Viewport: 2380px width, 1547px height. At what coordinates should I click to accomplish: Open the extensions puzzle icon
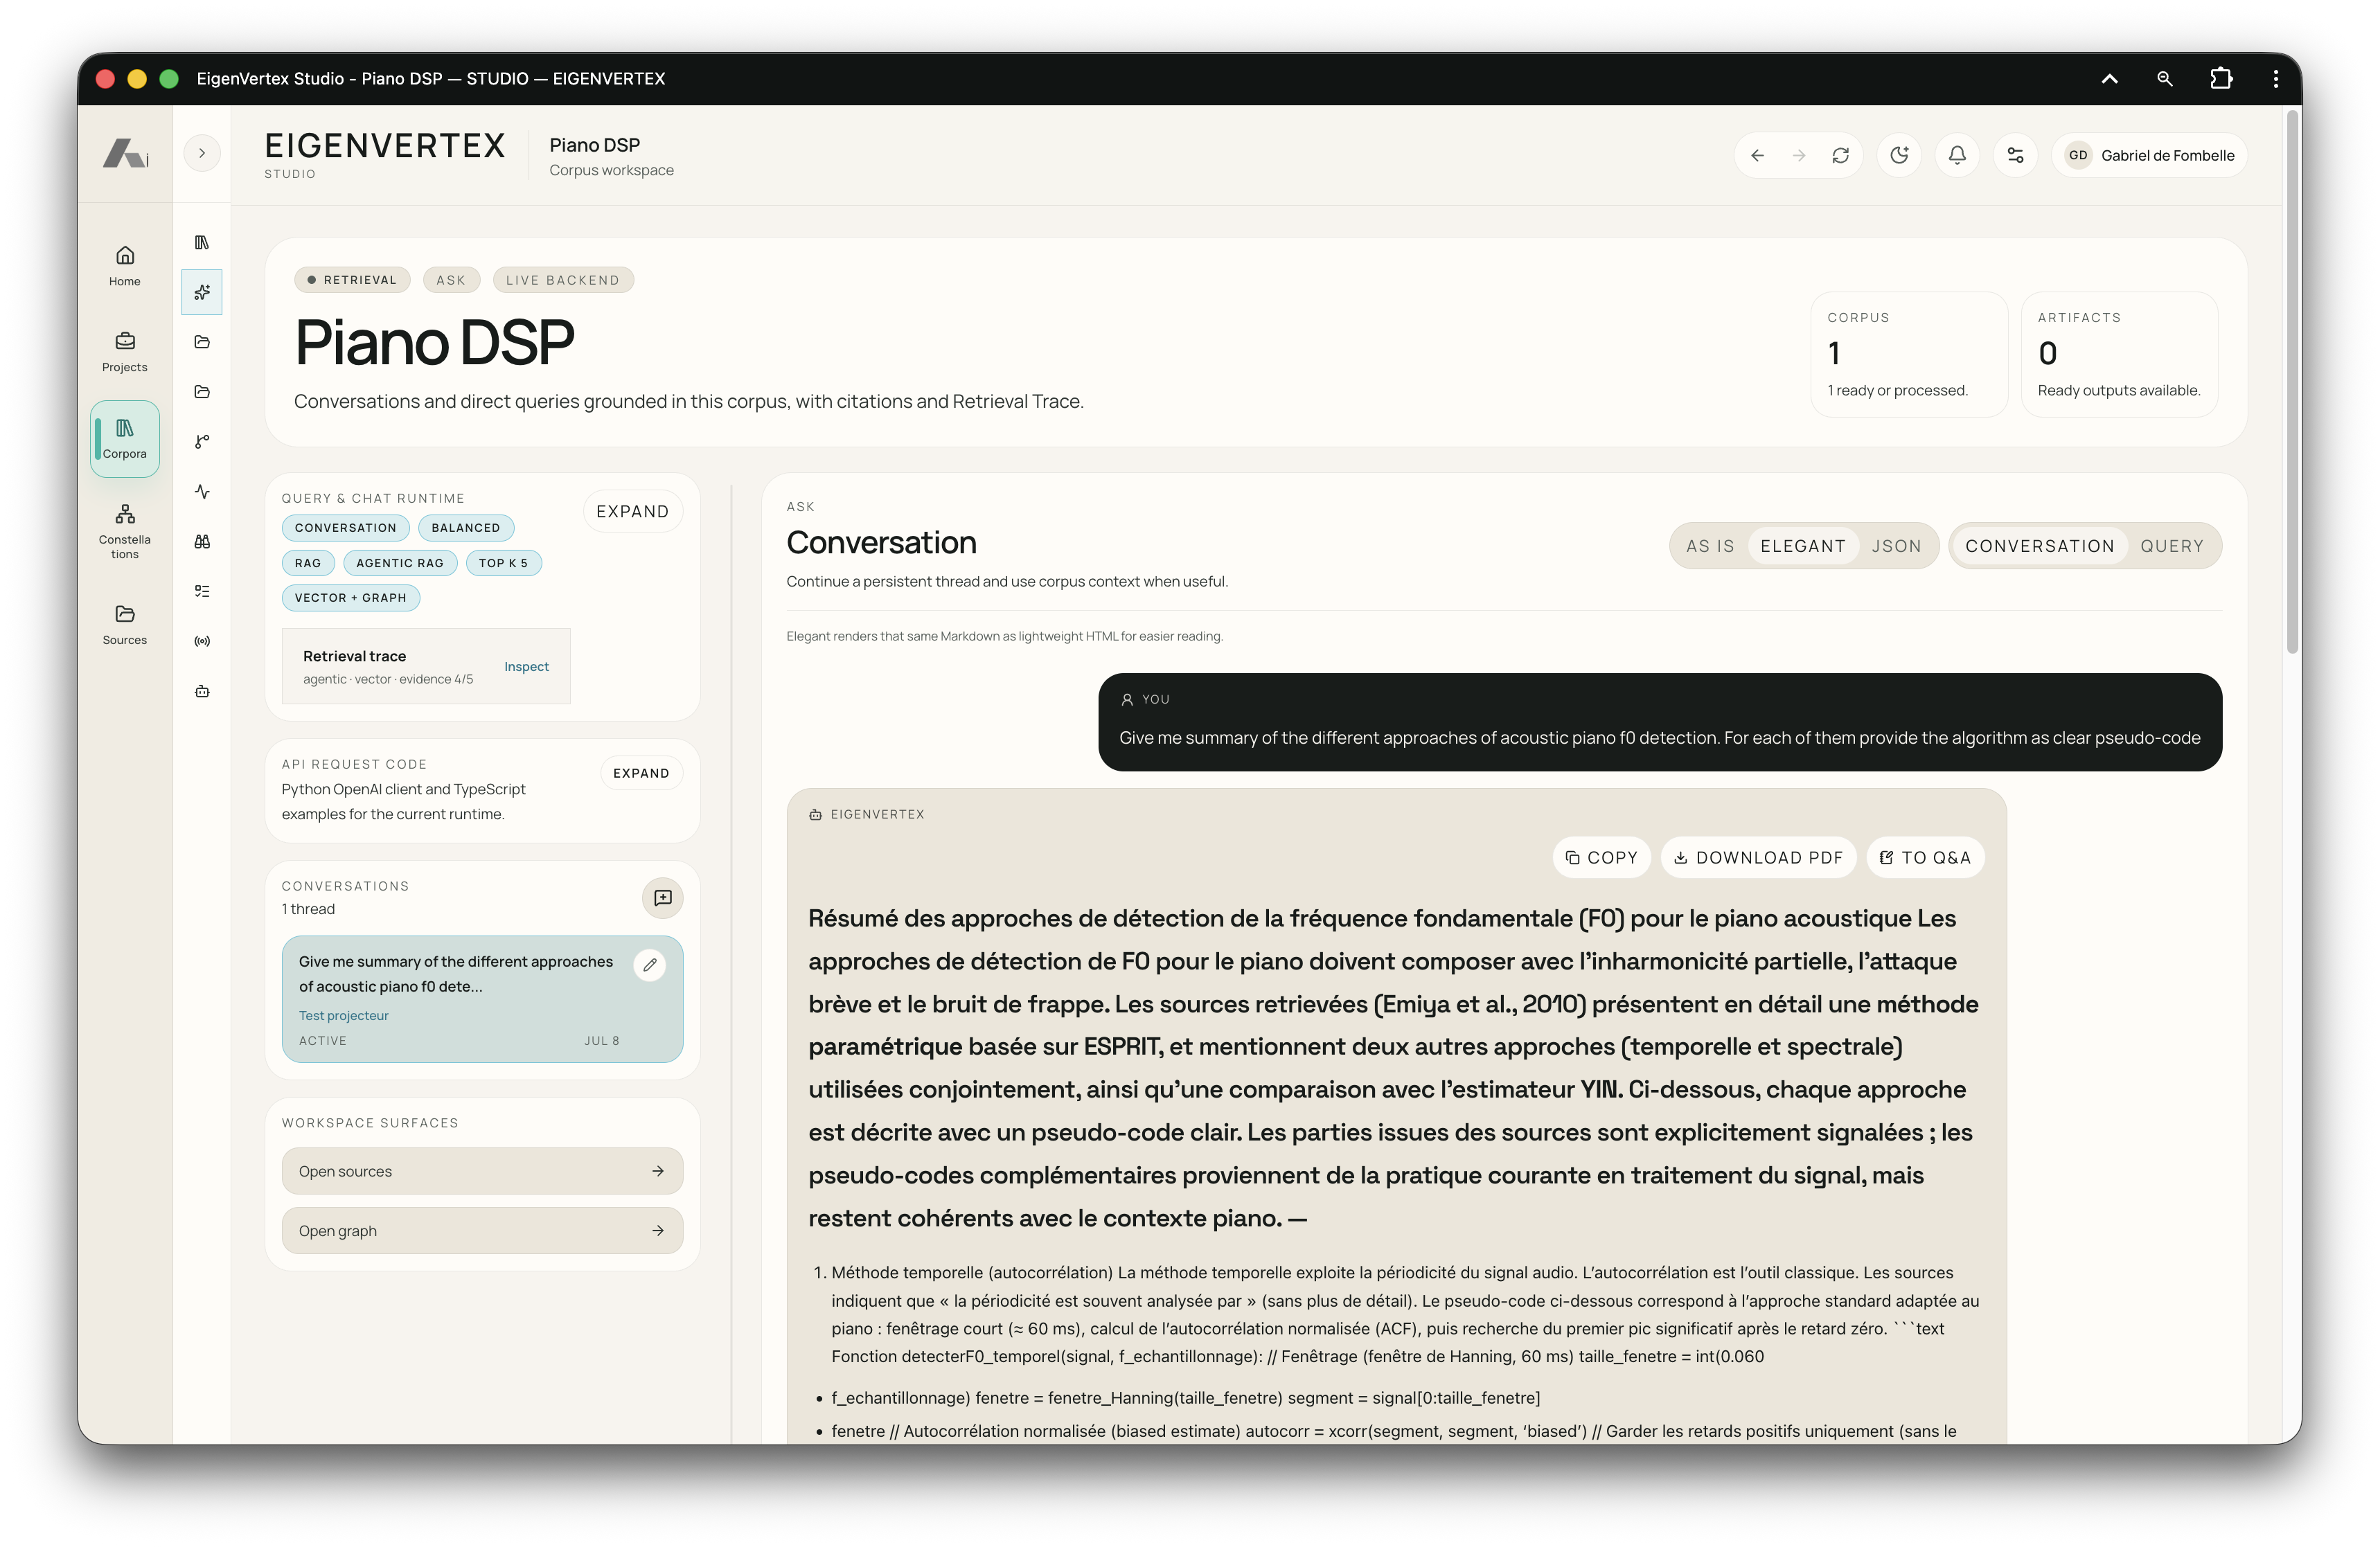[2221, 79]
